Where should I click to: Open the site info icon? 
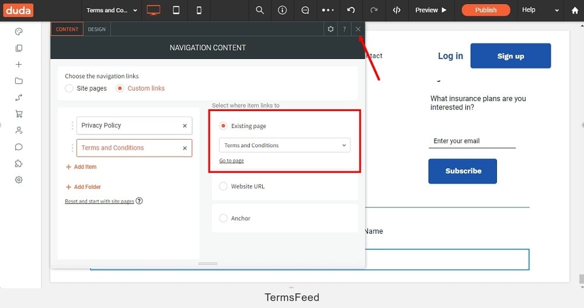coord(282,10)
